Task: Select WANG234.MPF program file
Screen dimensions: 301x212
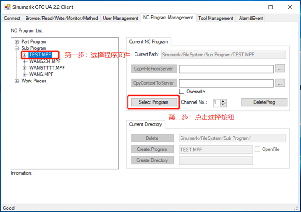Action: tap(45, 61)
